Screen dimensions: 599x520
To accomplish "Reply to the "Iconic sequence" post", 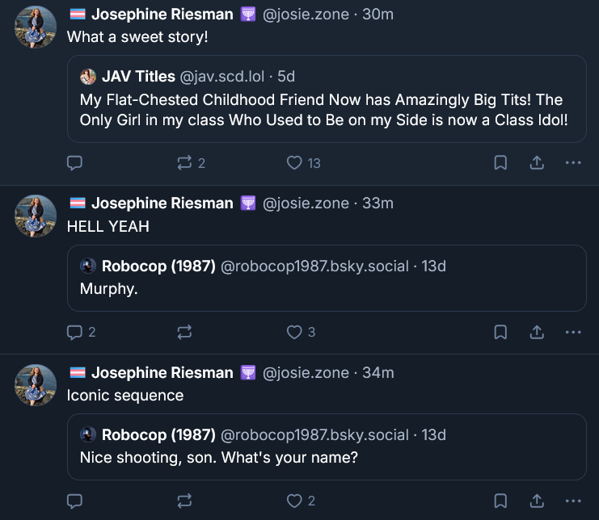I will click(74, 501).
